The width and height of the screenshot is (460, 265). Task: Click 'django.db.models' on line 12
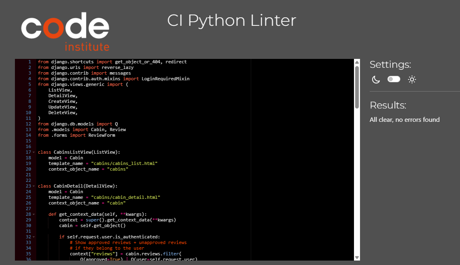tap(73, 124)
